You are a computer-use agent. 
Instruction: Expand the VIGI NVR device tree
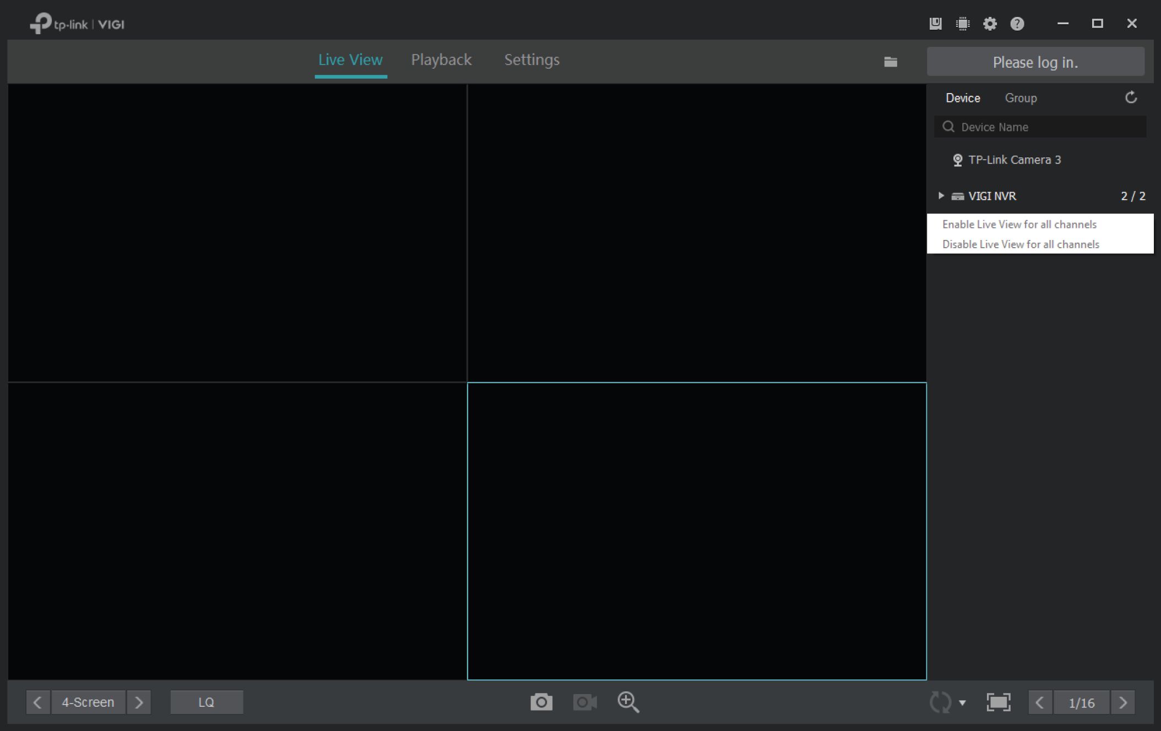(x=941, y=196)
